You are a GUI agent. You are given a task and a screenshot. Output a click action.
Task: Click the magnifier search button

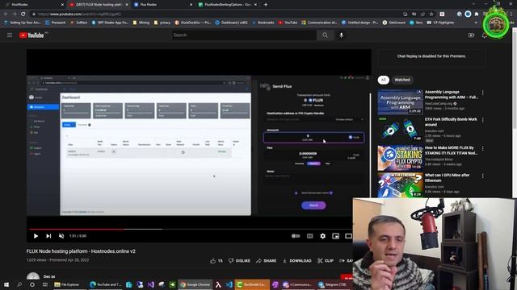click(325, 35)
